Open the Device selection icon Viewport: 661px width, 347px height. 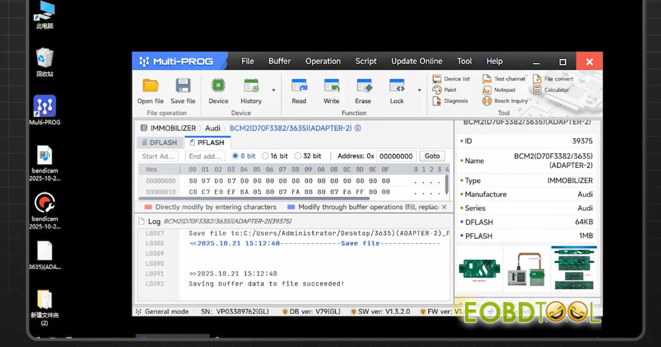click(218, 86)
